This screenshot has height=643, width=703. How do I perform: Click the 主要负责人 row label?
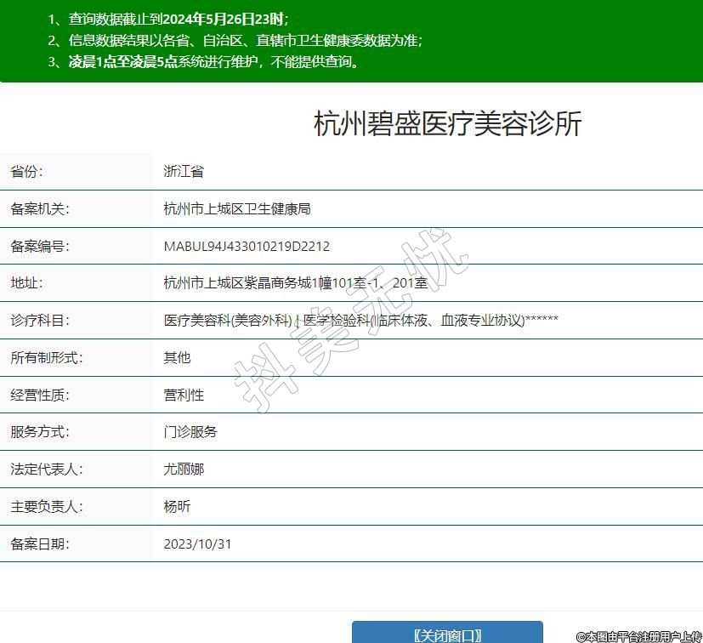47,507
